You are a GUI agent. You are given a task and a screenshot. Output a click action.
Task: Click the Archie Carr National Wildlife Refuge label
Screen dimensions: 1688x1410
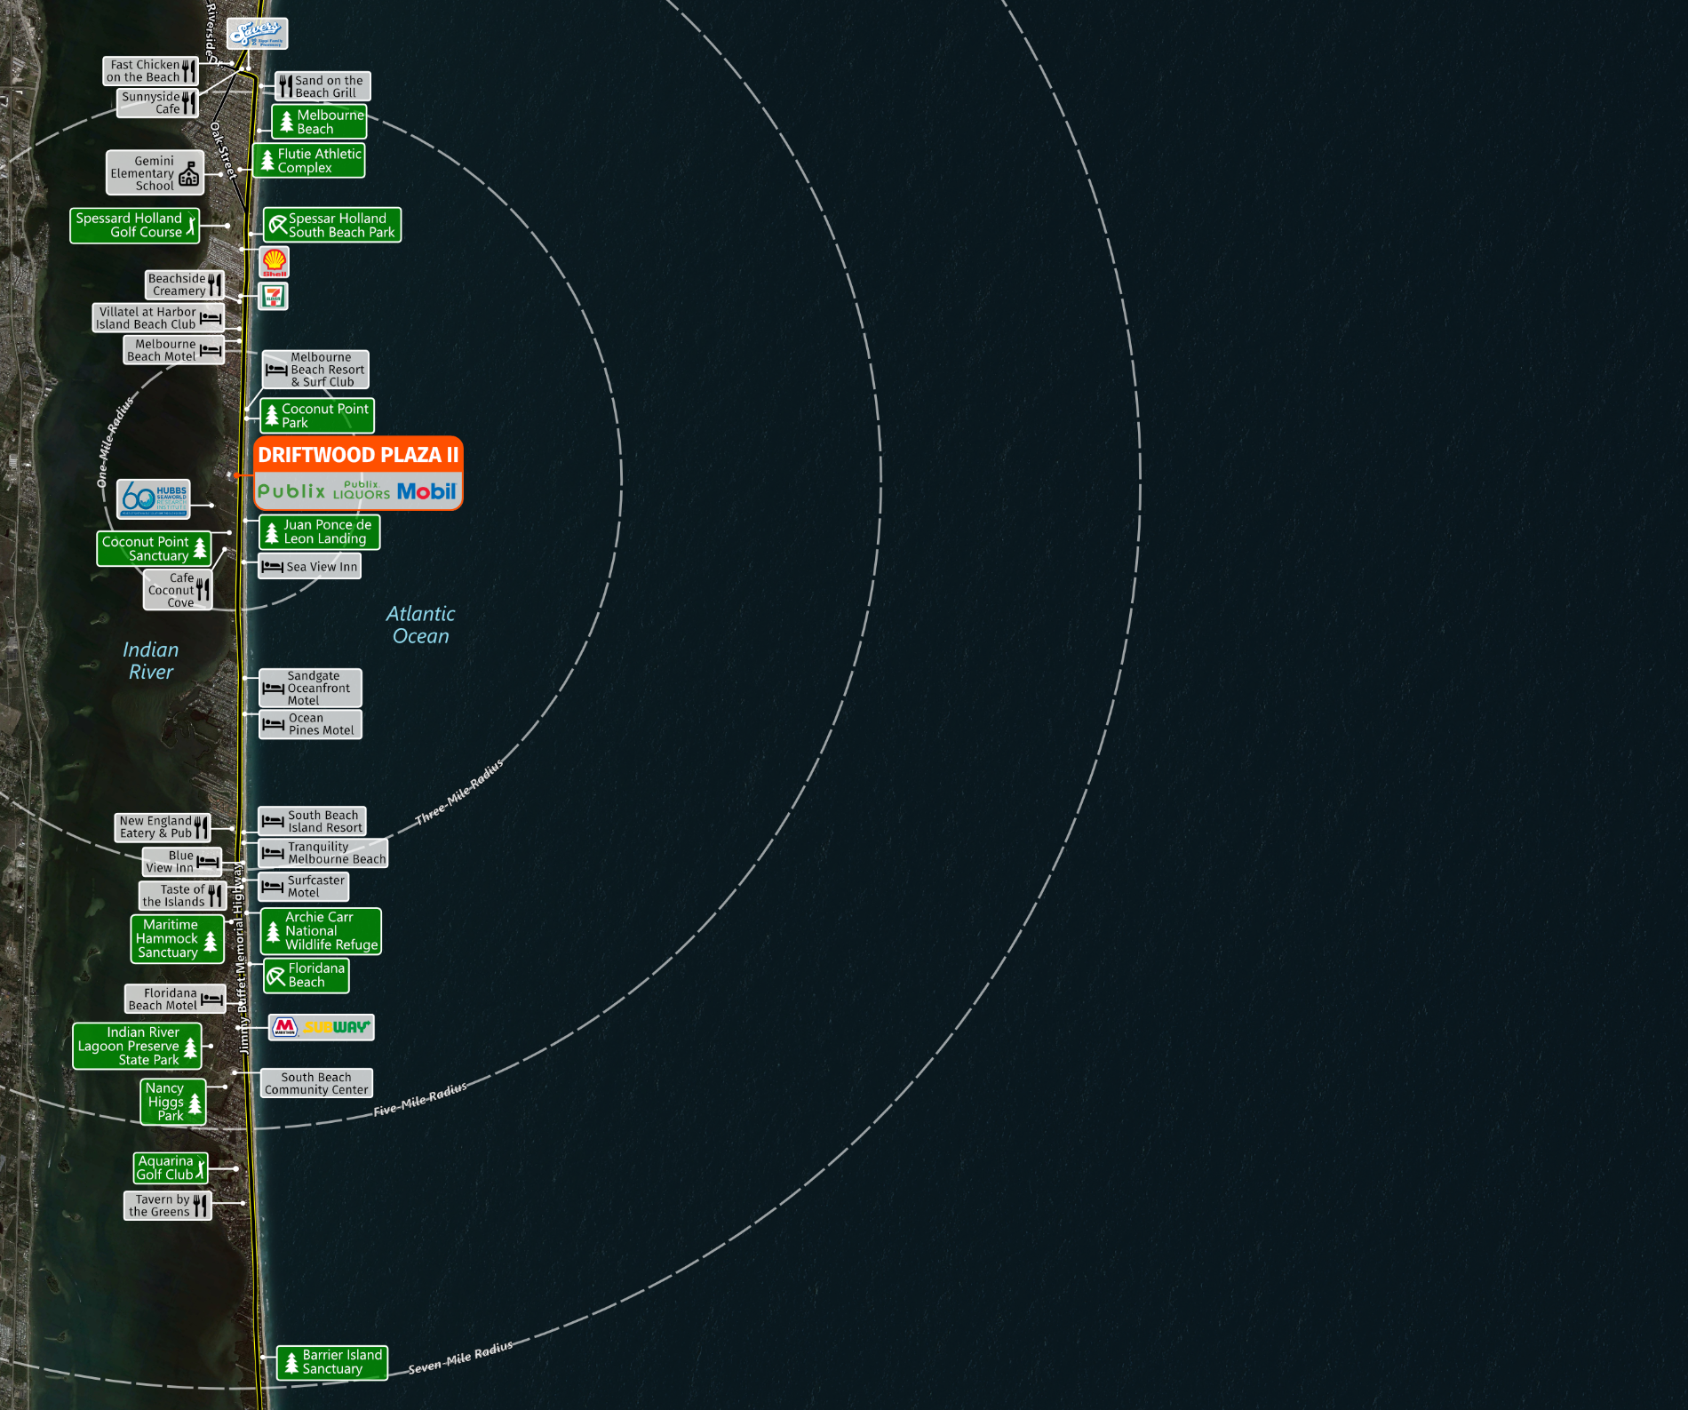tap(321, 931)
